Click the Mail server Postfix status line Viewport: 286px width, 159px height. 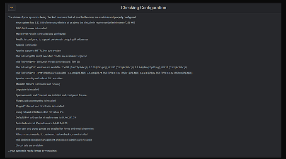tap(41, 34)
